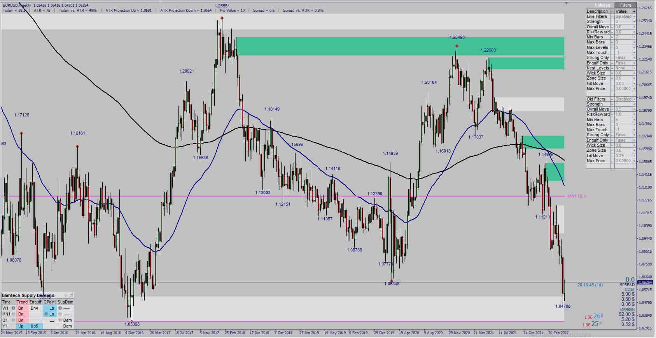The width and height of the screenshot is (656, 338).
Task: Switch to the Hotkeys tab
Action: pyautogui.click(x=602, y=5)
